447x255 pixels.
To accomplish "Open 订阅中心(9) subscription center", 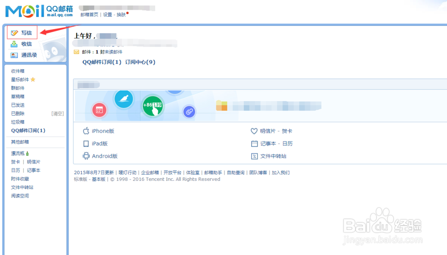I will [140, 62].
